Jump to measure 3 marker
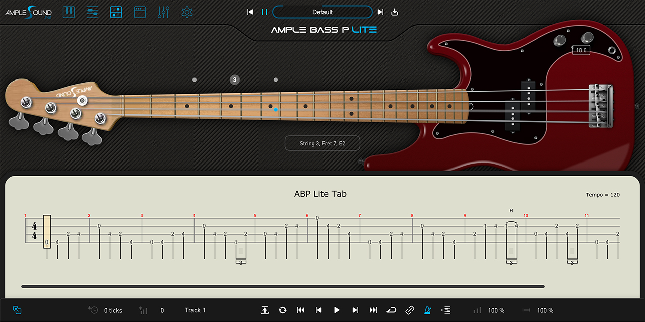The width and height of the screenshot is (645, 322). pos(142,216)
